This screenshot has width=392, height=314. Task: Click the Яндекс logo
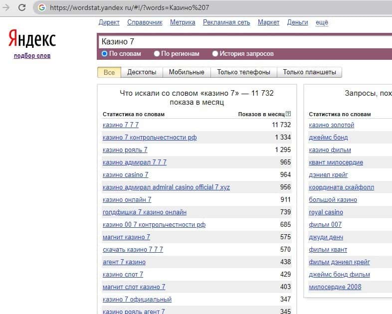point(32,39)
